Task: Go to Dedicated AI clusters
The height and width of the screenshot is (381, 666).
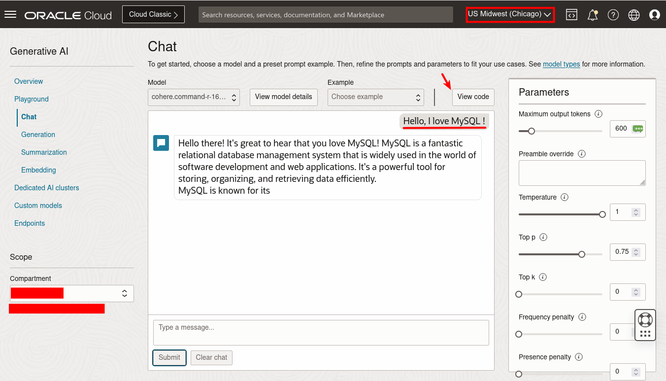Action: (x=47, y=188)
